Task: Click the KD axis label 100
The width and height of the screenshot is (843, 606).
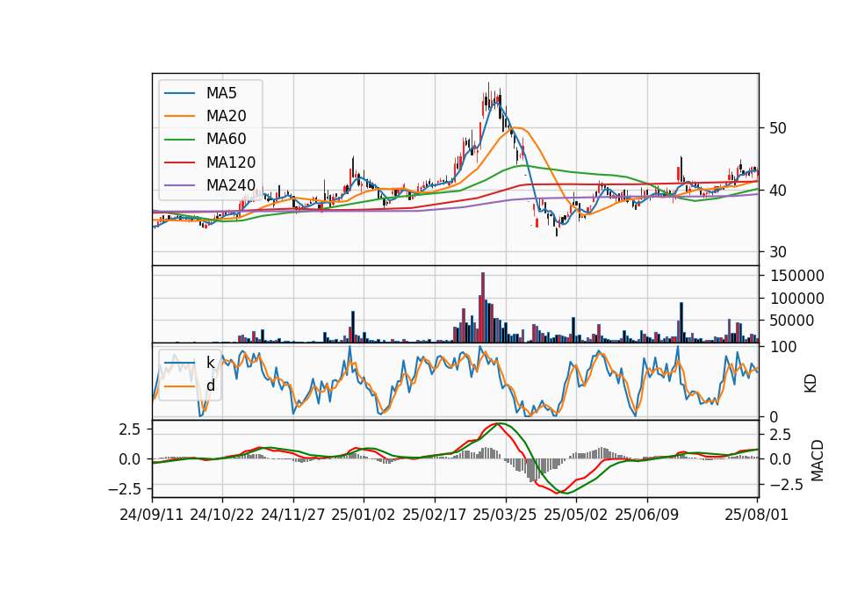Action: coord(782,347)
